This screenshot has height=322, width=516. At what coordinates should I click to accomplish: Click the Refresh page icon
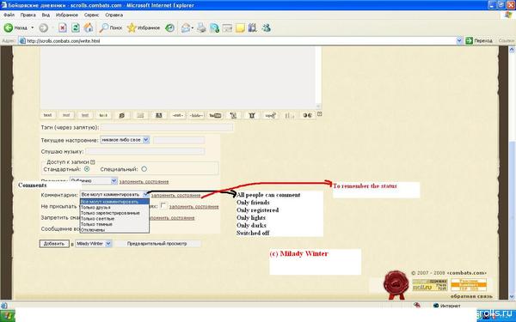click(x=76, y=28)
